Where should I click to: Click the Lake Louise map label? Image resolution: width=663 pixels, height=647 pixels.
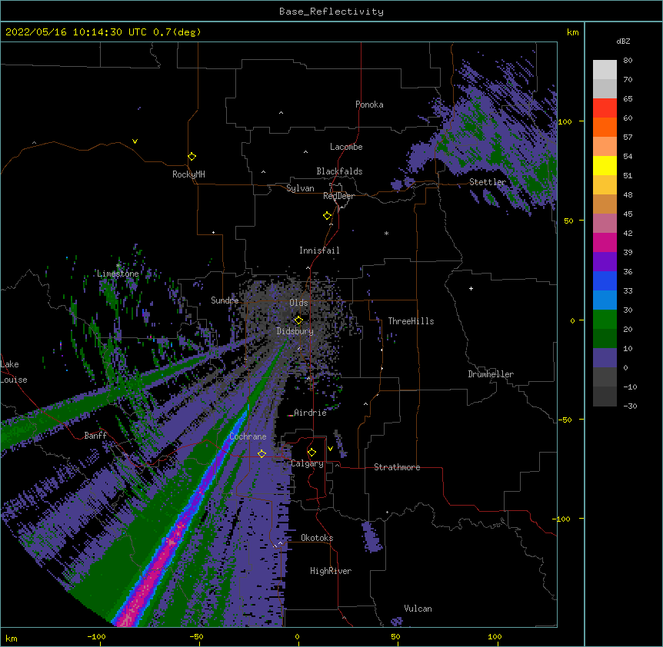click(14, 372)
